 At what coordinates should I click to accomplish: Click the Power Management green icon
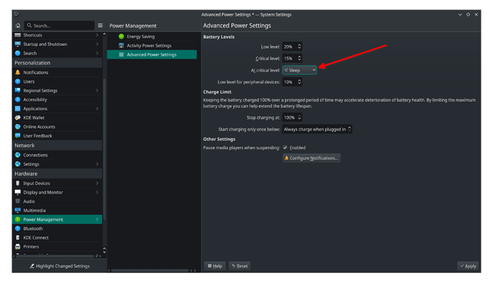18,219
